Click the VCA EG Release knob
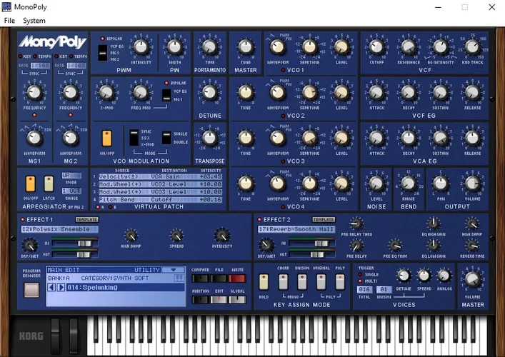 point(472,138)
